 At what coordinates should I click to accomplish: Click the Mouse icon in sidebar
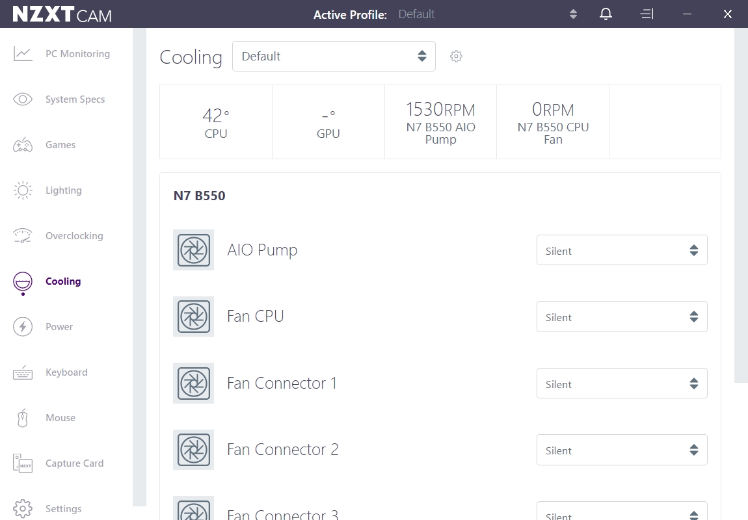[x=23, y=418]
